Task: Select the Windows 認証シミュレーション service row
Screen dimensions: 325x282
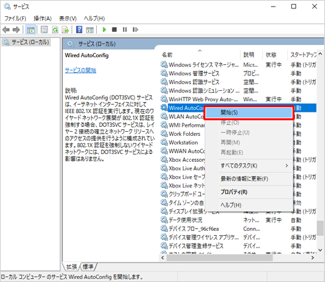Action: [239, 90]
